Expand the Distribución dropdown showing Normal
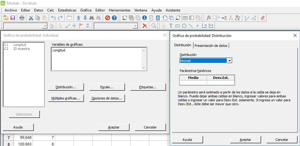Screen dimensions: 300x146 229,61
